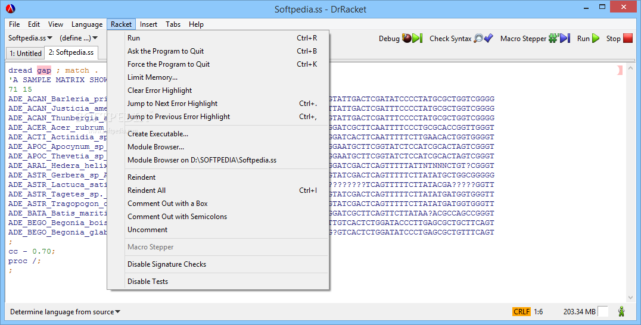Select Disable Tests entry

(218, 282)
